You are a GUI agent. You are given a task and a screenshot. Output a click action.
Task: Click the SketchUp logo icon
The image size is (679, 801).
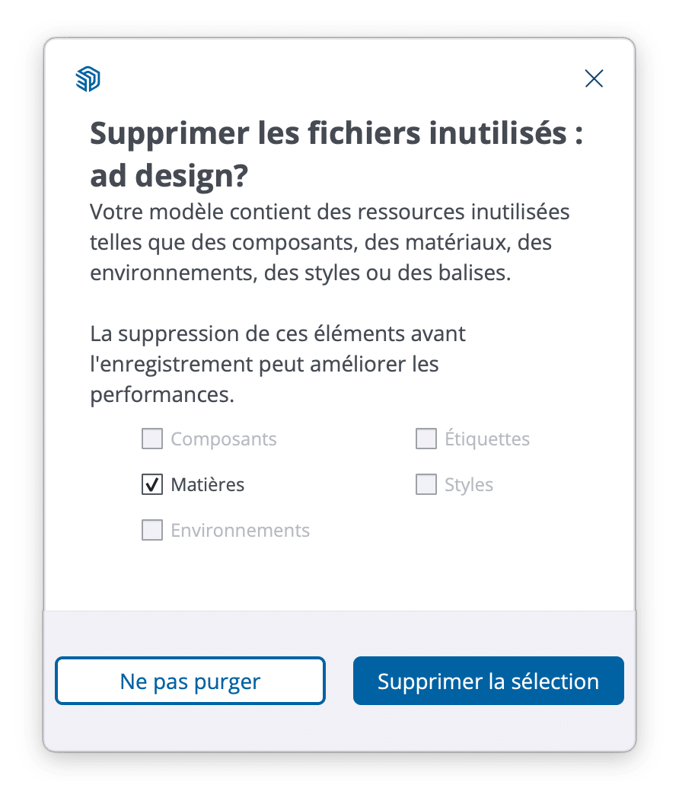88,79
